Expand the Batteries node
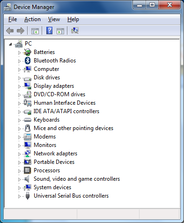Viewport: 184px width, 223px height. [x=19, y=53]
